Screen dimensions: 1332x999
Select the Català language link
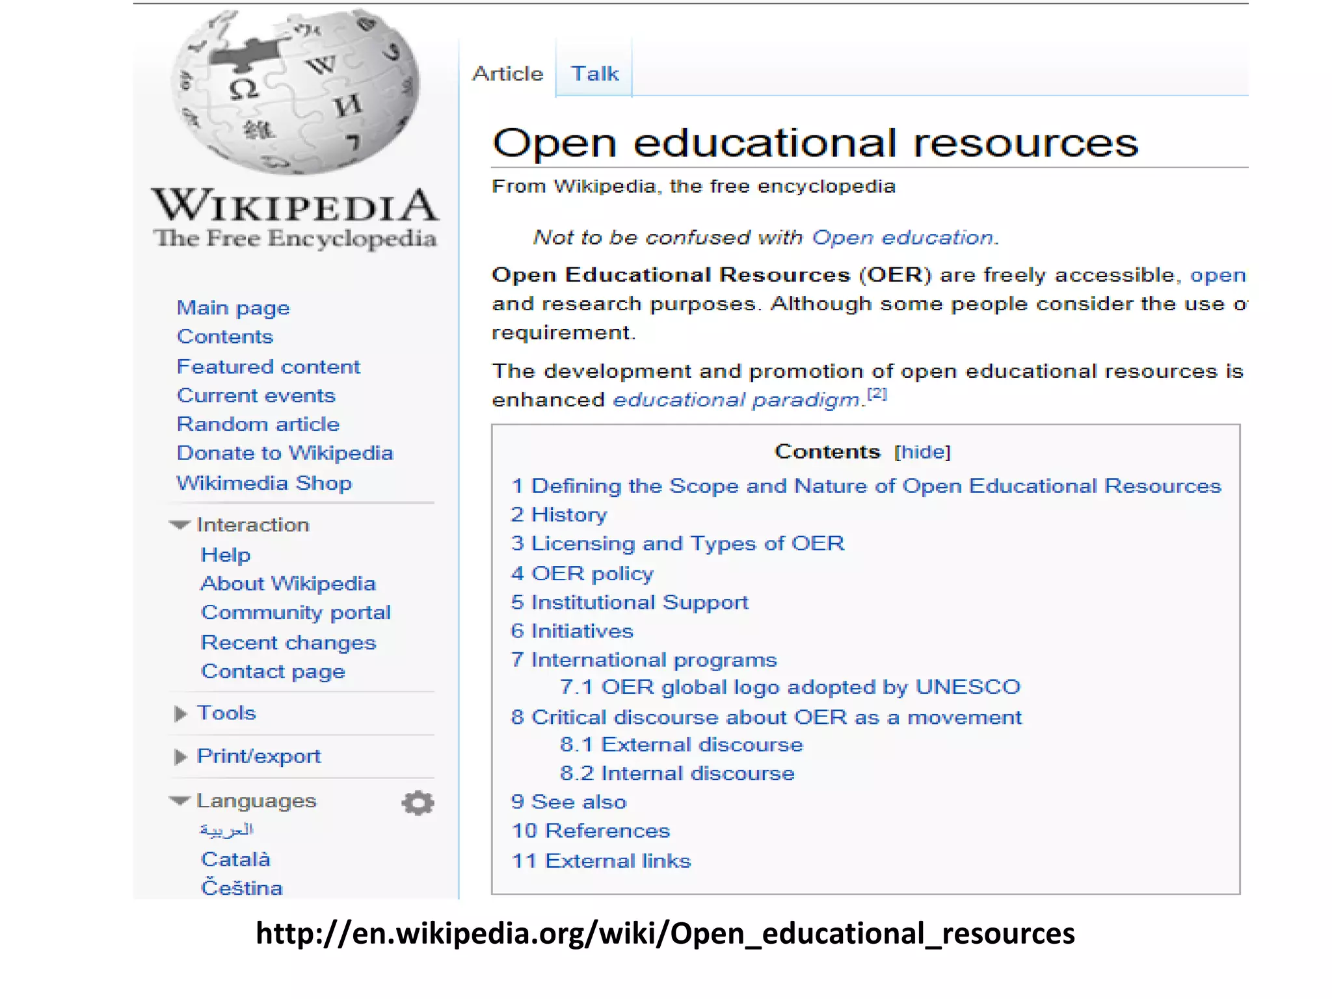tap(235, 859)
